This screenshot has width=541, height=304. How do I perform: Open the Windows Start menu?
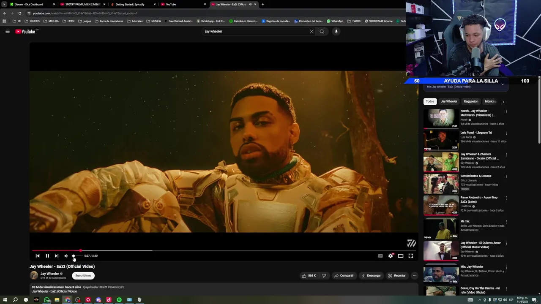(x=5, y=300)
